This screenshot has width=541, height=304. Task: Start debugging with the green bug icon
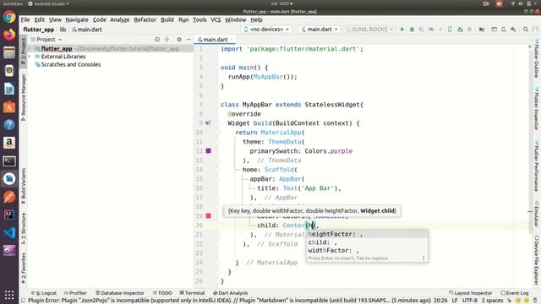(x=412, y=30)
